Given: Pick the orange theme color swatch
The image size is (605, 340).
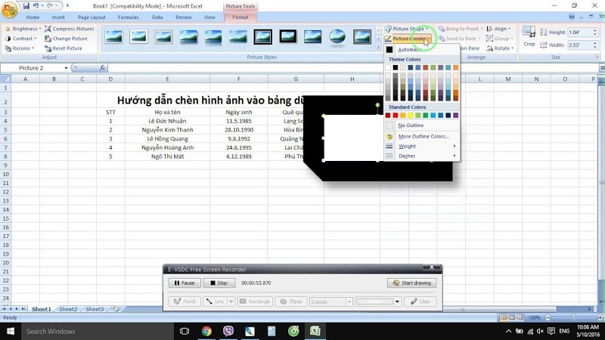Looking at the screenshot, I should 456,67.
